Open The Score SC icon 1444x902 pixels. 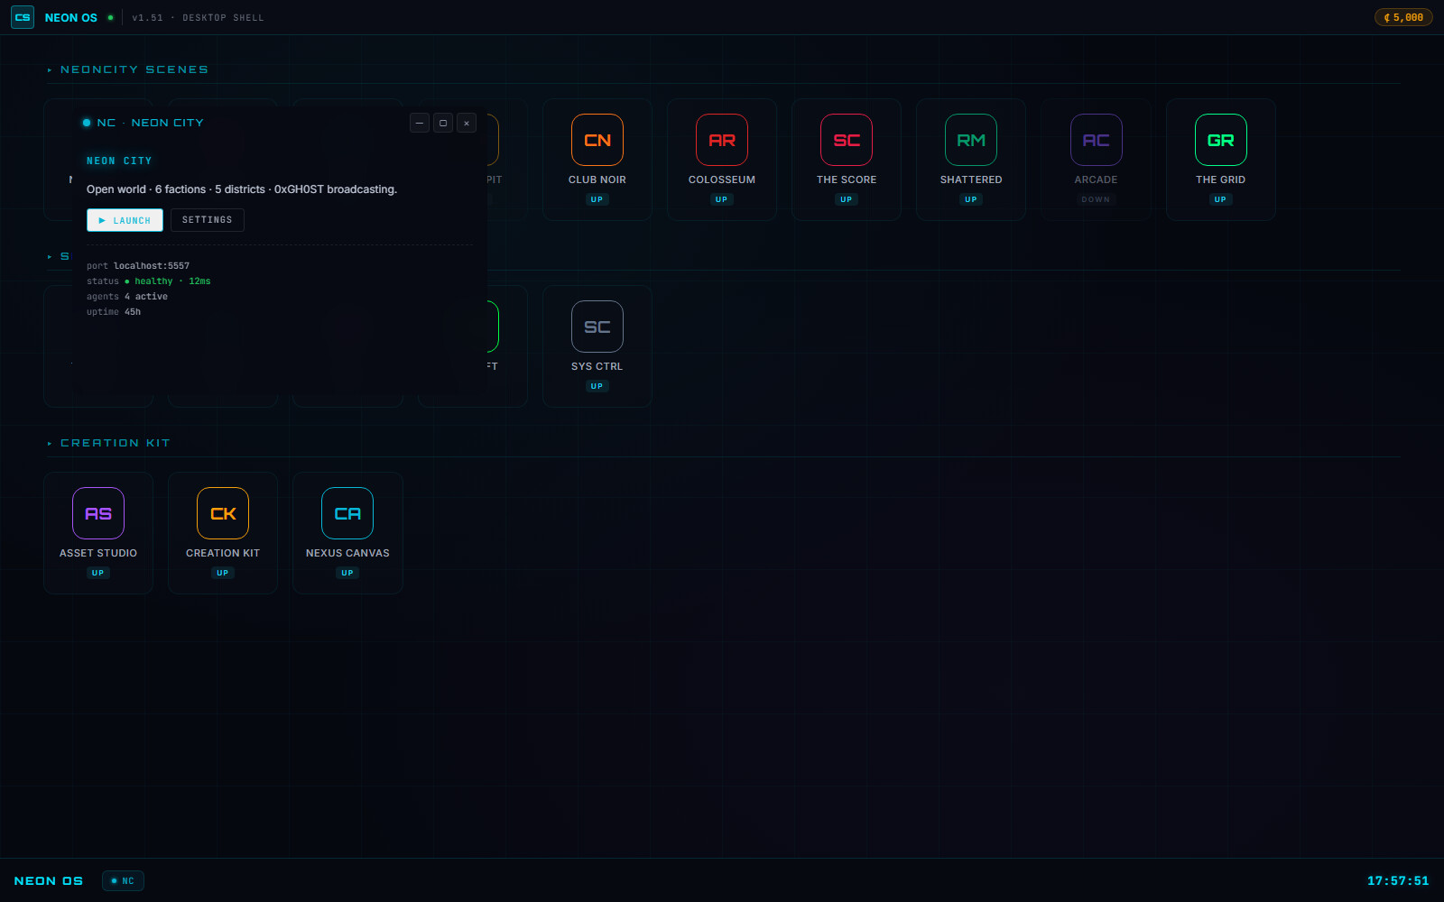tap(846, 140)
